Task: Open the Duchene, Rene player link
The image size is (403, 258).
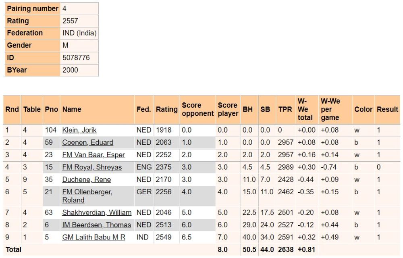Action: tap(86, 179)
